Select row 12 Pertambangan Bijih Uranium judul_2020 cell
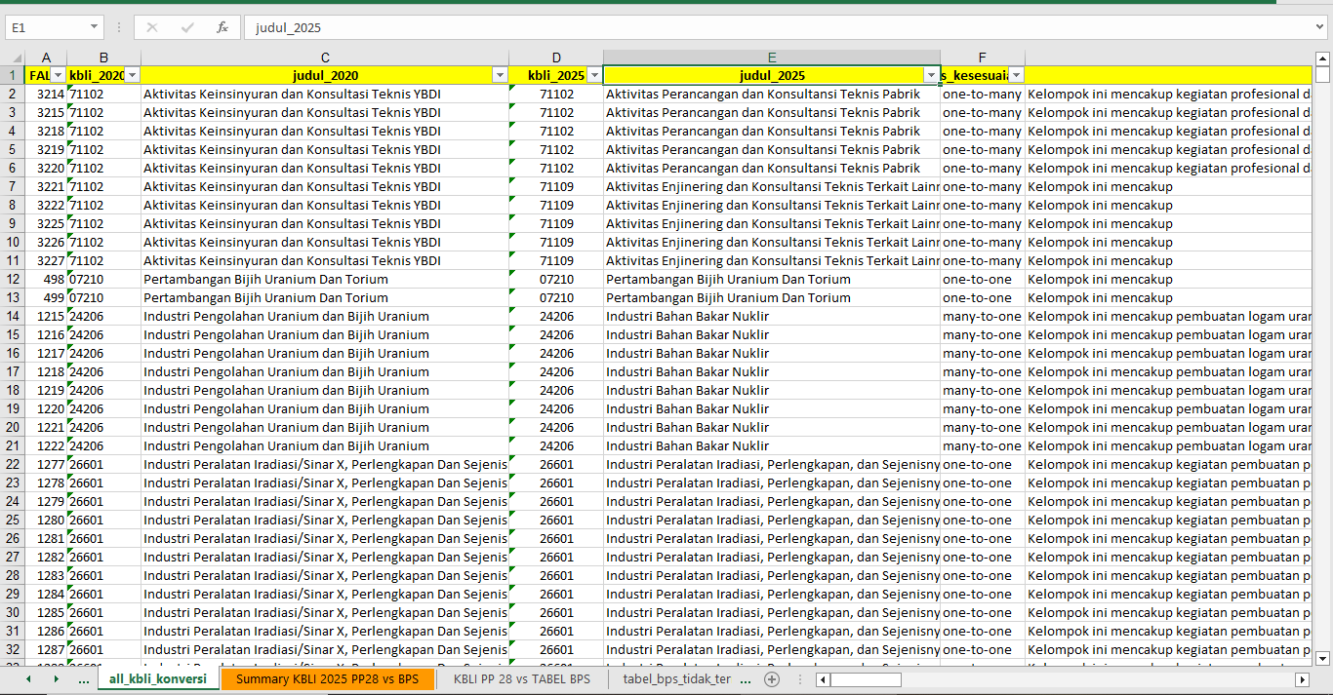This screenshot has height=695, width=1333. [x=325, y=279]
